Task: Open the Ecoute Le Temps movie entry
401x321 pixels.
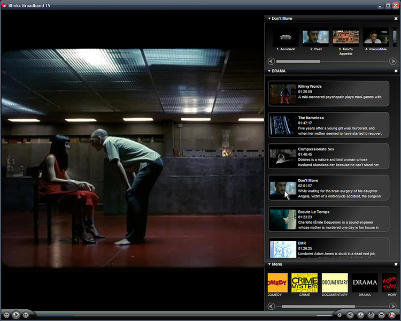Action: (x=329, y=219)
